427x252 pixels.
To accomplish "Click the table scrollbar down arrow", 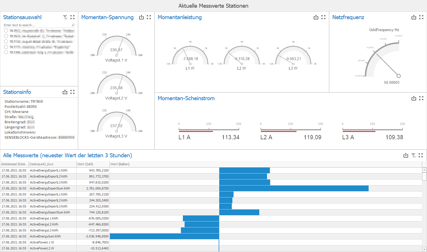I will 424,249.
